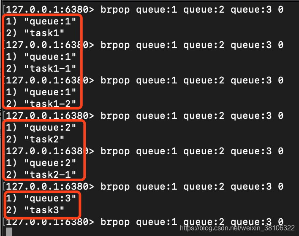Screen dimensions: 299x236
Task: Click the "queue:1" reply above task1-2
Action: (x=41, y=92)
